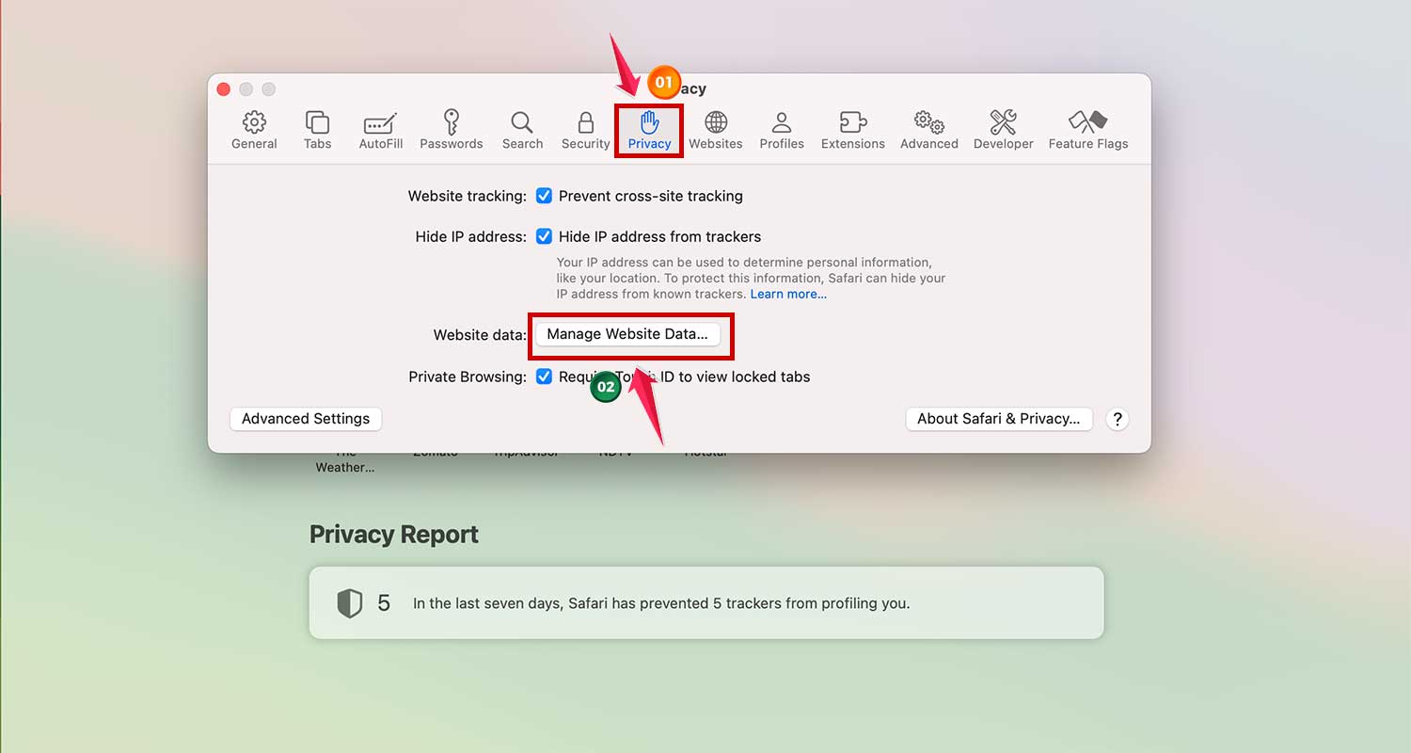Click the help question mark button

pos(1117,419)
